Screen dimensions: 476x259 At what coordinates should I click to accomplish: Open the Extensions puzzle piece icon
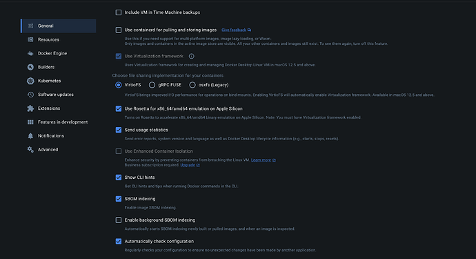[30, 108]
